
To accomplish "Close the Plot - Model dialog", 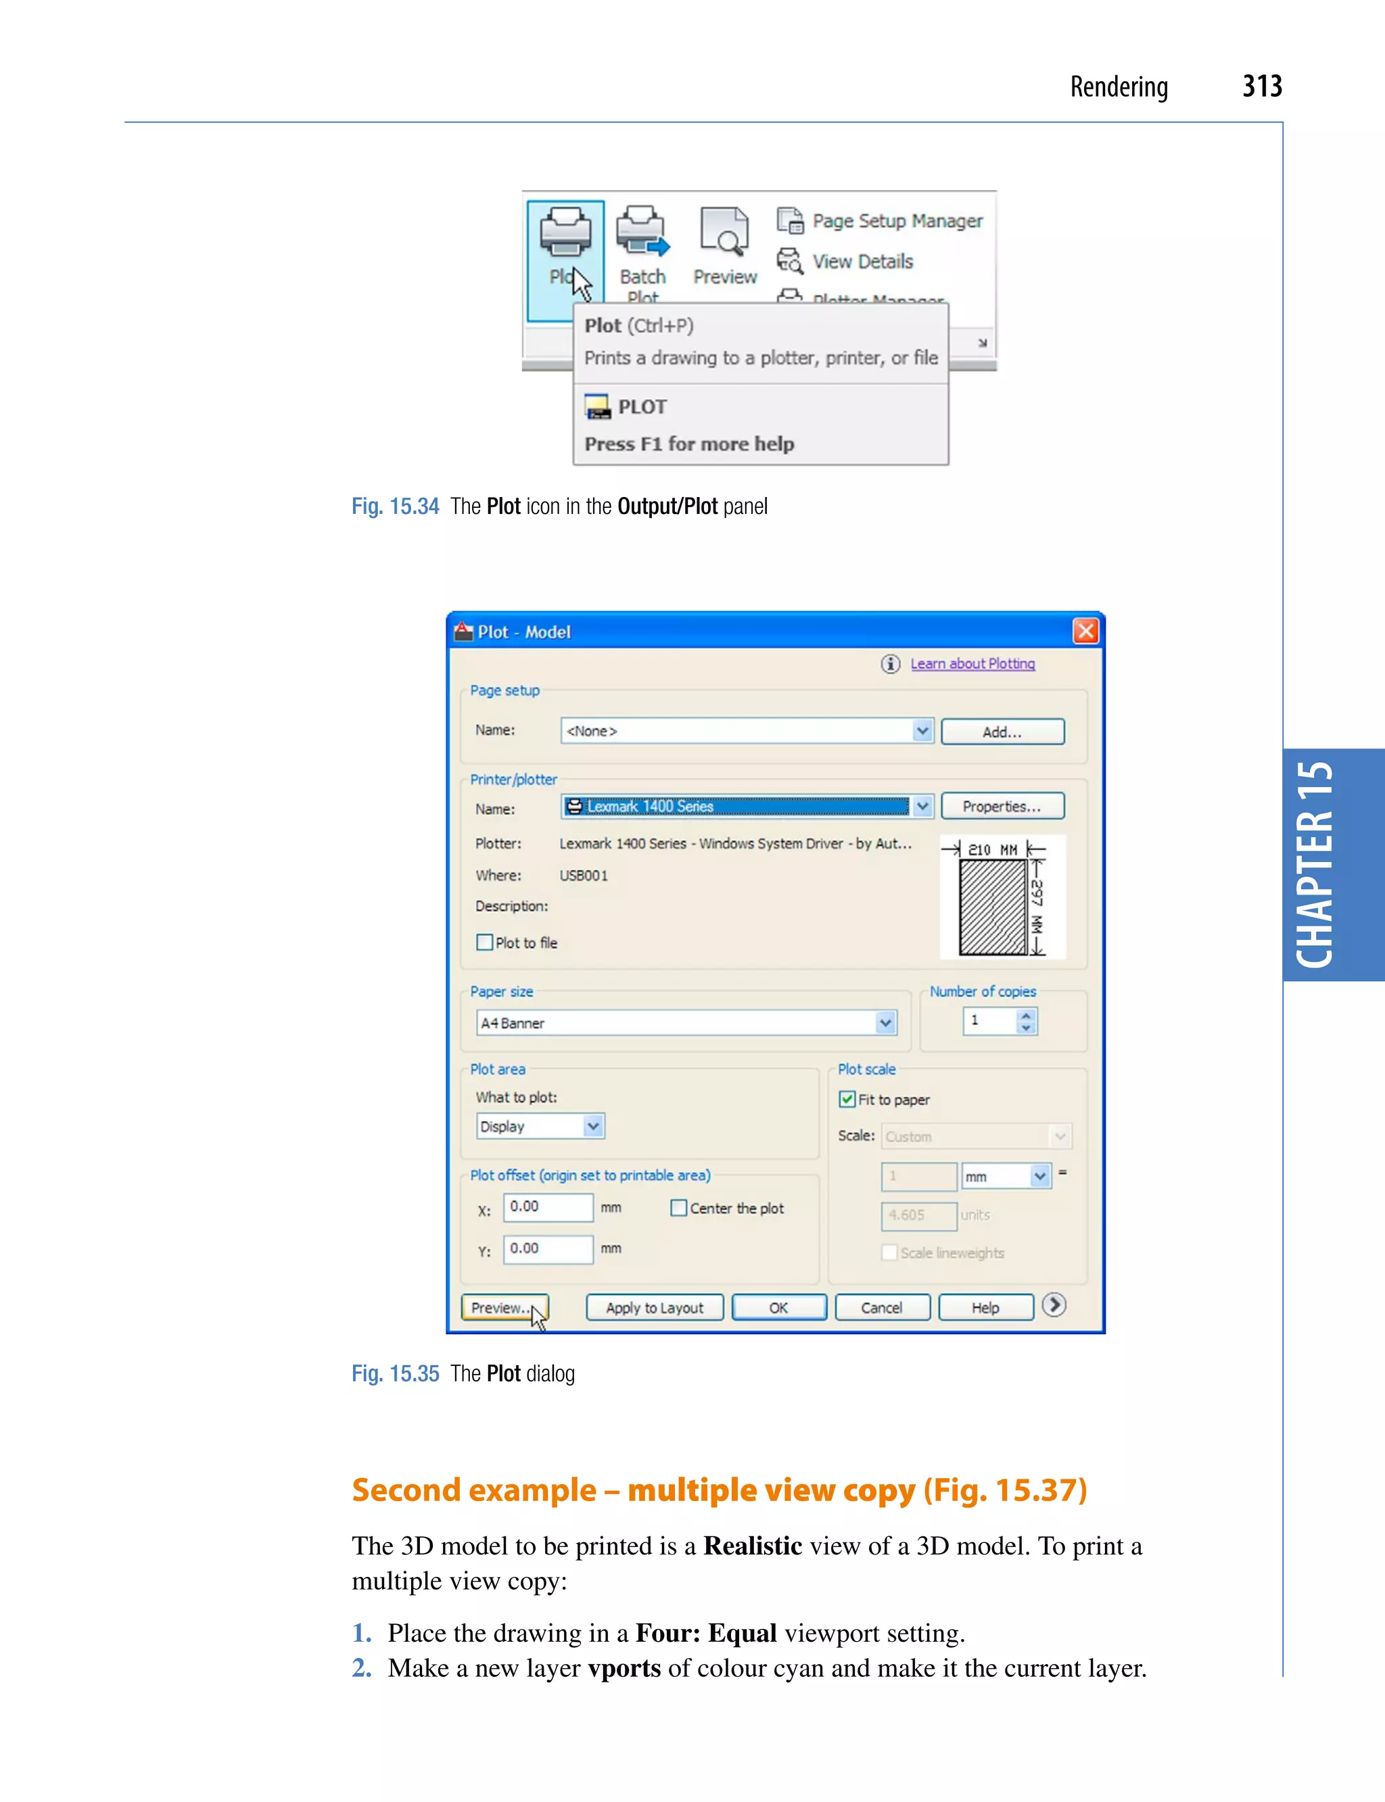I will click(x=1085, y=632).
